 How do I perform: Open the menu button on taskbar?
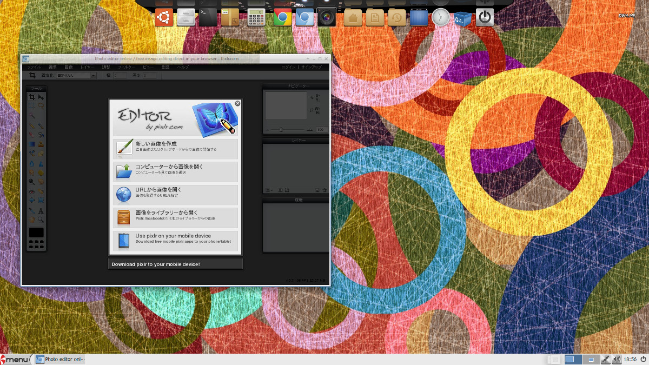[16, 360]
